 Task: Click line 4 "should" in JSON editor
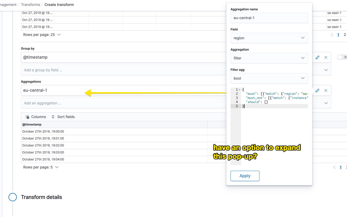(253, 102)
